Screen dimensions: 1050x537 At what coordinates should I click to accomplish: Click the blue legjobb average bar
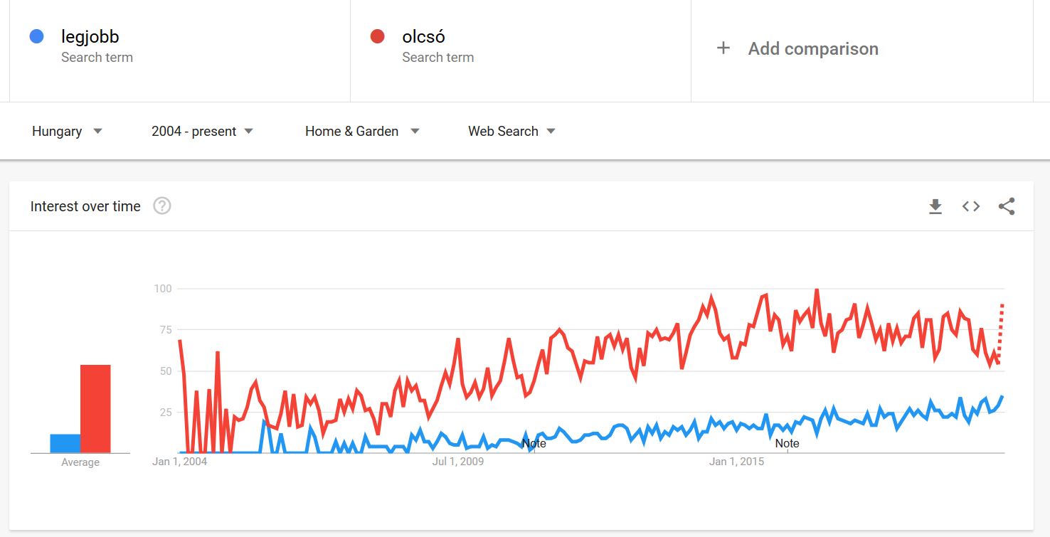click(x=65, y=444)
